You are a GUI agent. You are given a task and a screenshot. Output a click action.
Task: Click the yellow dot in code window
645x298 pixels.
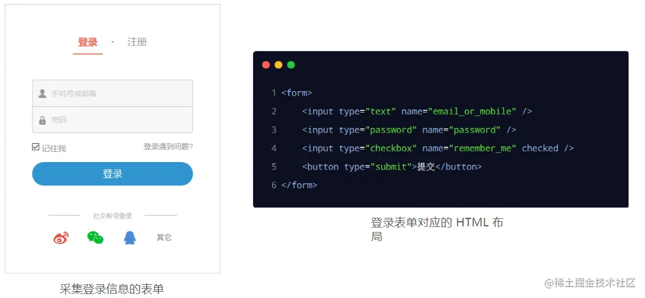click(x=279, y=65)
